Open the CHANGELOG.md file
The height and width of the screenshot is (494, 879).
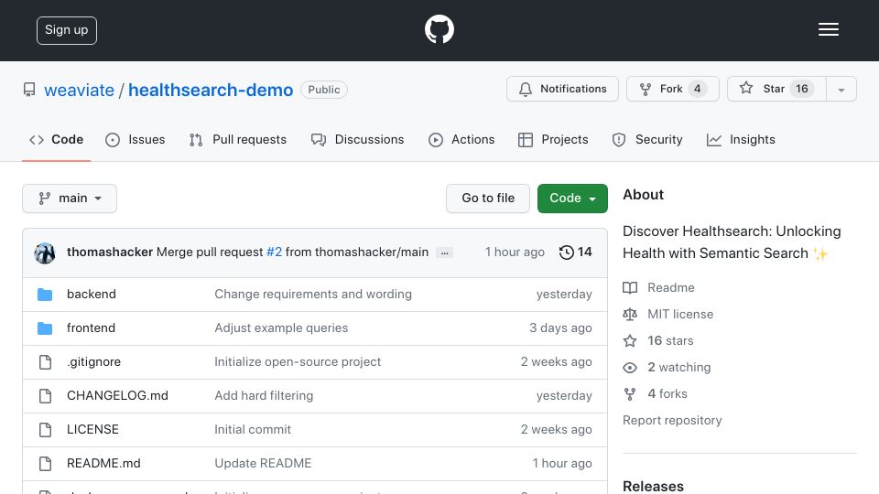117,395
